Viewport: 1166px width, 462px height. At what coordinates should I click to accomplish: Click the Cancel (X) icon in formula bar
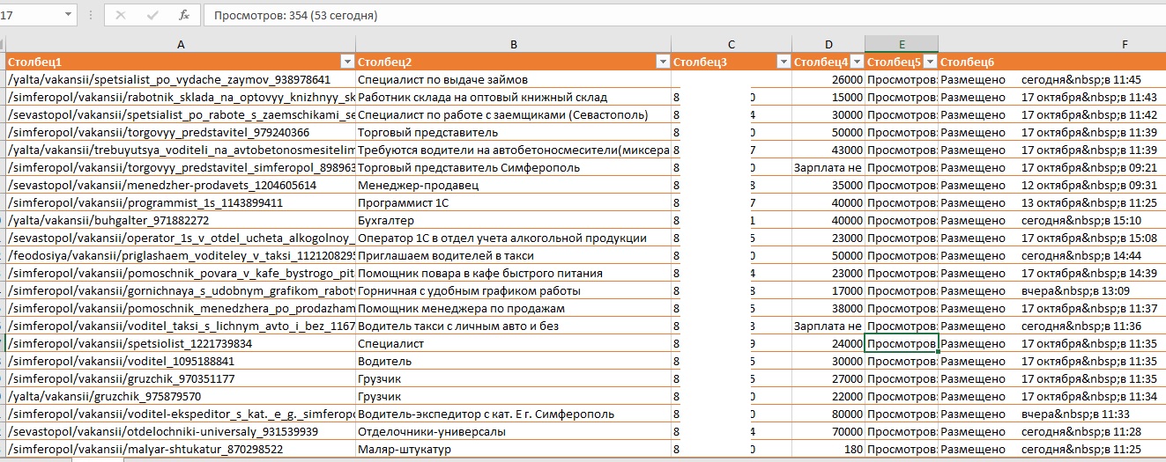[x=121, y=15]
